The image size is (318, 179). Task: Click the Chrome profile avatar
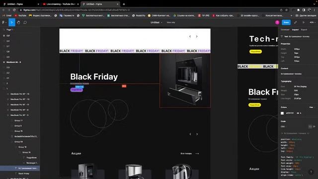pos(309,10)
